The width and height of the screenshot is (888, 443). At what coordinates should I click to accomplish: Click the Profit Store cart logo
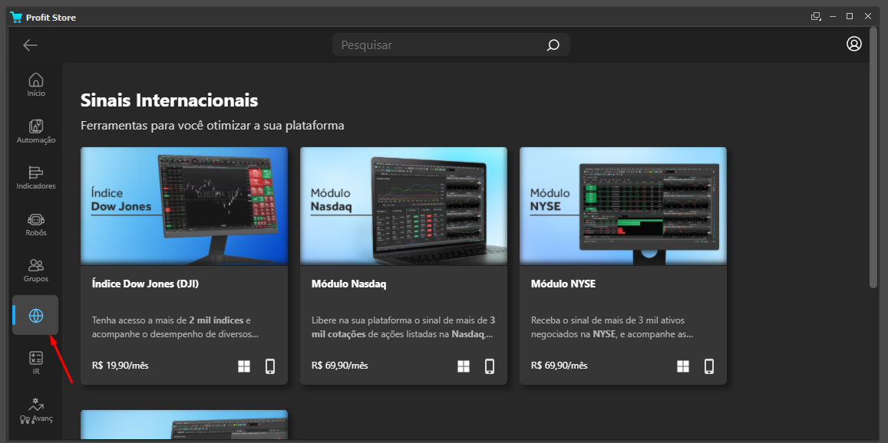pos(16,17)
